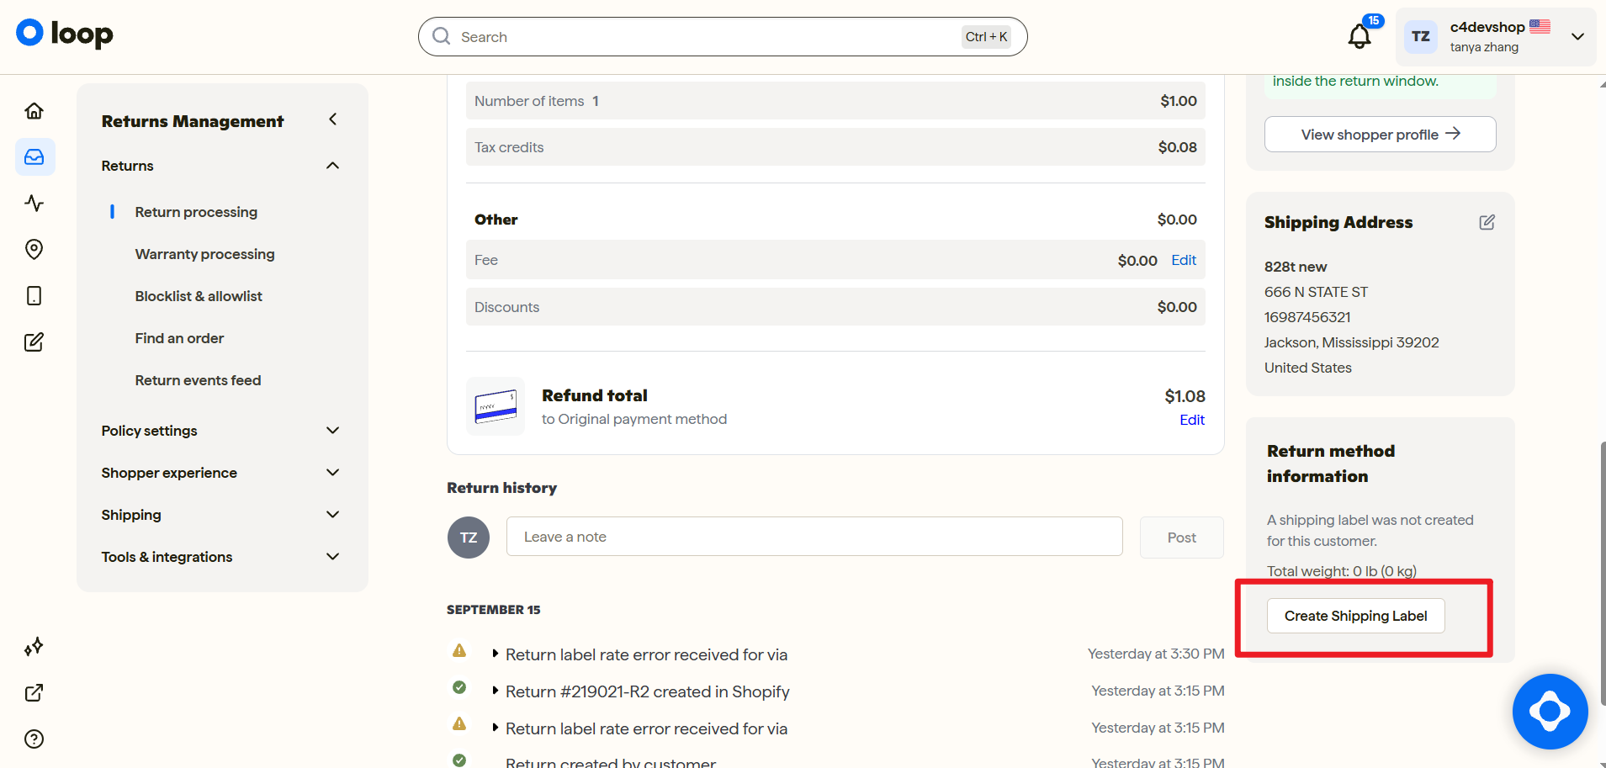Open the mobile device sidebar icon
The image size is (1606, 768).
34,295
